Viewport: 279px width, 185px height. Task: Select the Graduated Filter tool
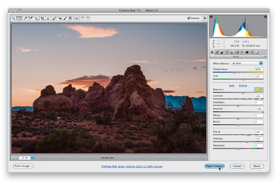click(71, 18)
